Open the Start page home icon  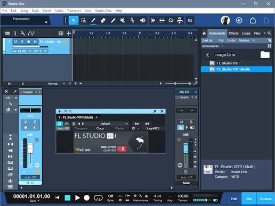pyautogui.click(x=253, y=21)
